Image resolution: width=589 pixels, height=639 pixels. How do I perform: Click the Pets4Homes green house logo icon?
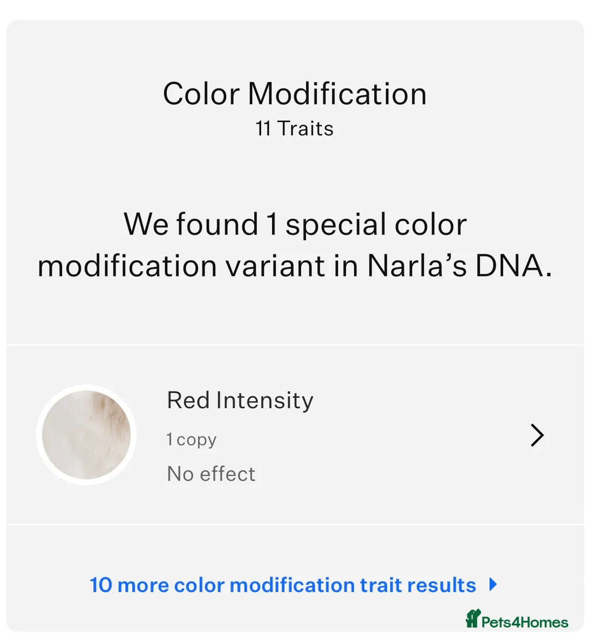[473, 619]
